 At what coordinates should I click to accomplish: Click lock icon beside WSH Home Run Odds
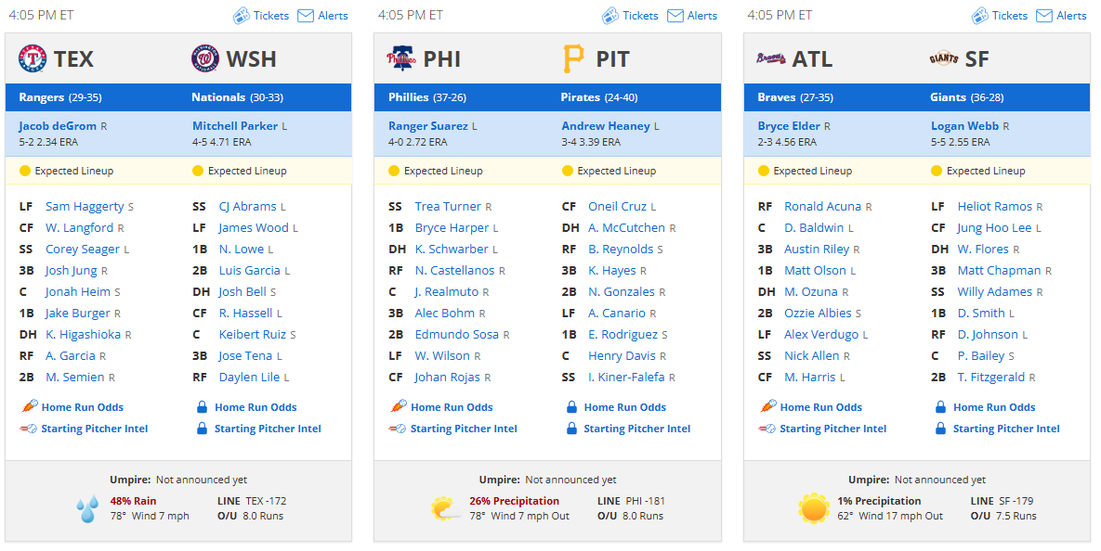[x=203, y=407]
